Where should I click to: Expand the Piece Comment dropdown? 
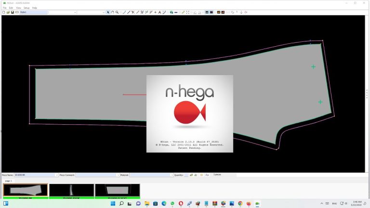118,175
